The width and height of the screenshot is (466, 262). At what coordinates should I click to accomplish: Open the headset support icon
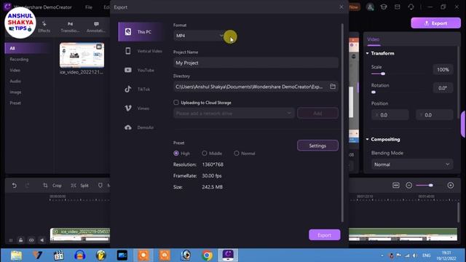[x=411, y=7]
